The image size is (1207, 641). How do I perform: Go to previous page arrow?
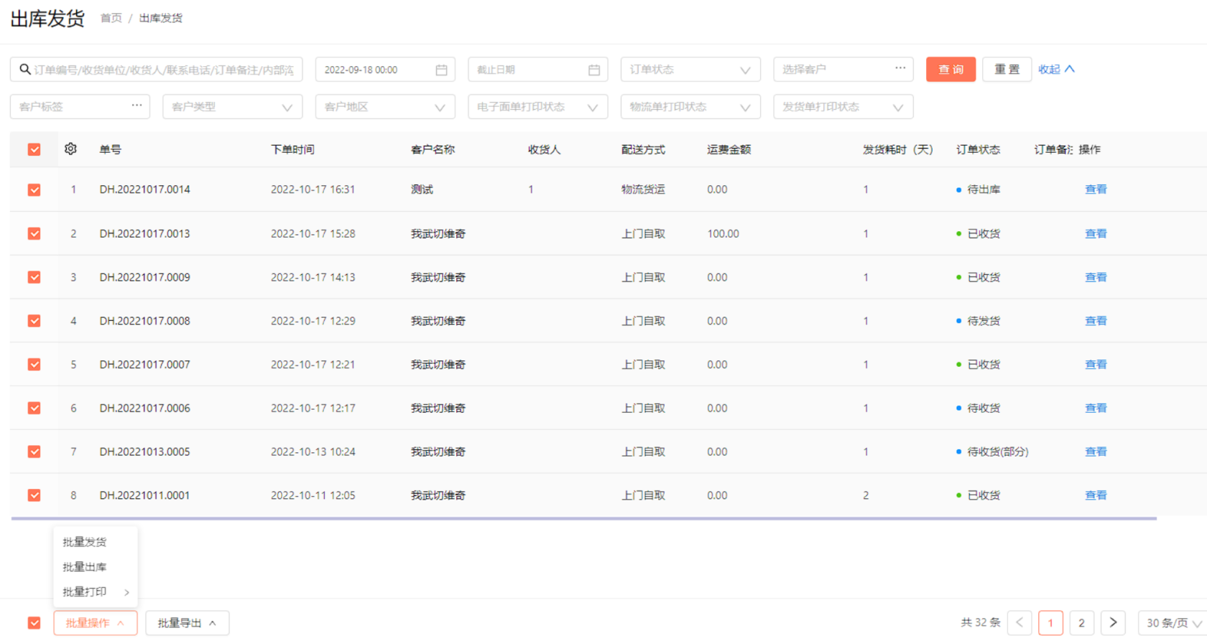[1019, 622]
